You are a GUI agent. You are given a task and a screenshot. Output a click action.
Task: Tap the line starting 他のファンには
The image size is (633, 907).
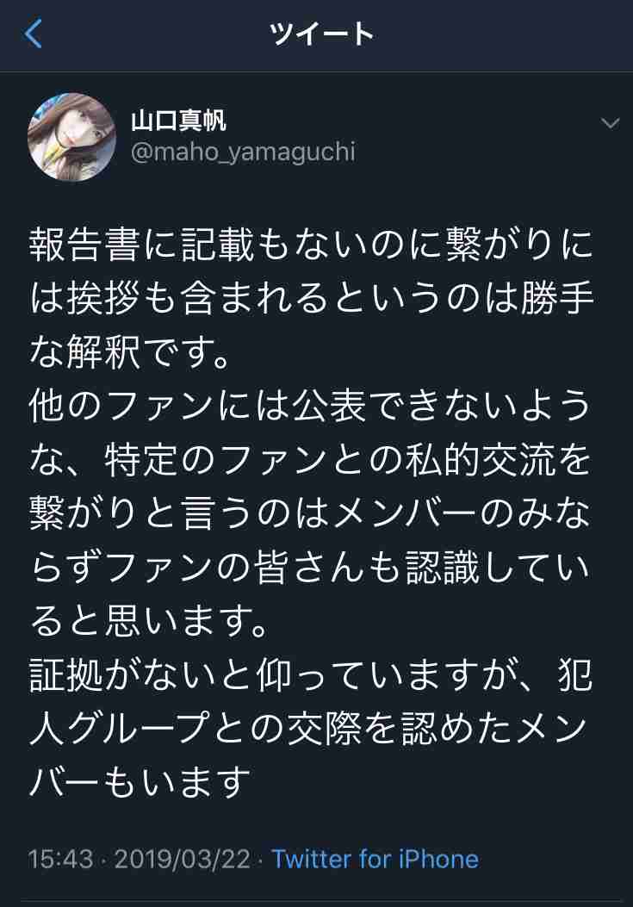[310, 406]
